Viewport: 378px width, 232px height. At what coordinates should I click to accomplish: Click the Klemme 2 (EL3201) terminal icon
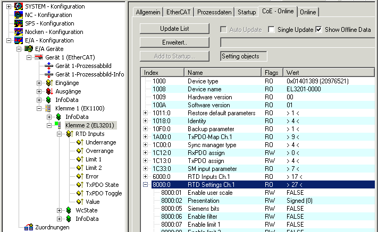(58, 125)
